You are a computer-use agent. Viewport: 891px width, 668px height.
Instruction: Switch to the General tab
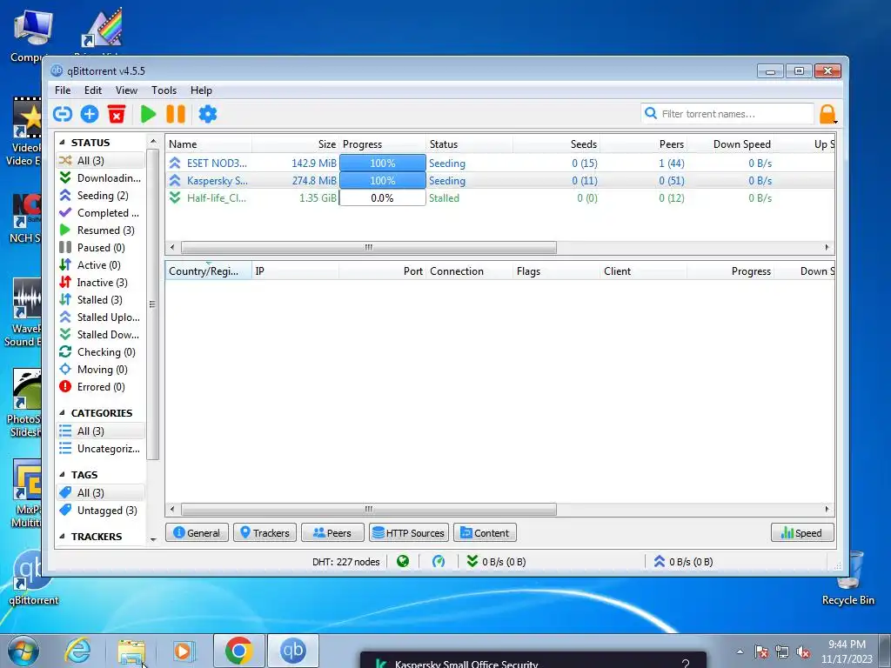point(197,533)
